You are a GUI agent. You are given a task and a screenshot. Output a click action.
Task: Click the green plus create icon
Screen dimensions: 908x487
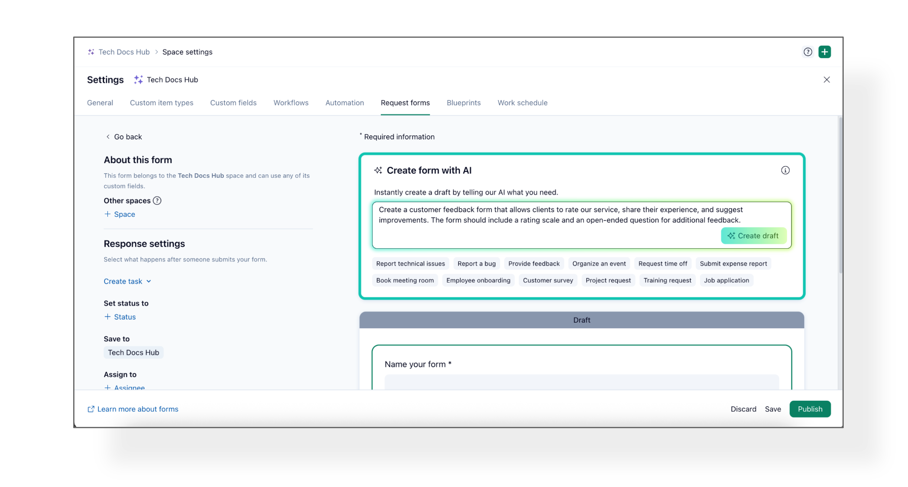(x=824, y=52)
